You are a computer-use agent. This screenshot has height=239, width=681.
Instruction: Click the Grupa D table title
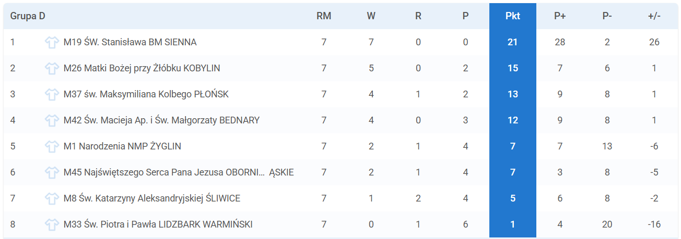(x=28, y=16)
